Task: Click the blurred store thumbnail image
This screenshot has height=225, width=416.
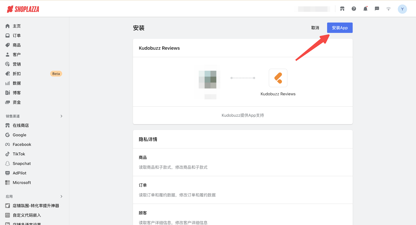Action: (208, 80)
